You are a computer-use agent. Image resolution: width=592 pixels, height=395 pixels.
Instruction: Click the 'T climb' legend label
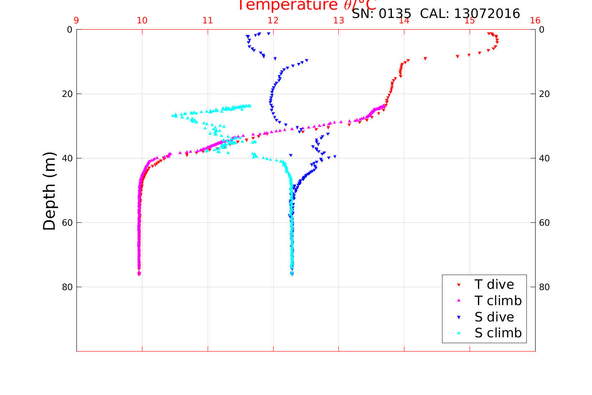coord(498,301)
